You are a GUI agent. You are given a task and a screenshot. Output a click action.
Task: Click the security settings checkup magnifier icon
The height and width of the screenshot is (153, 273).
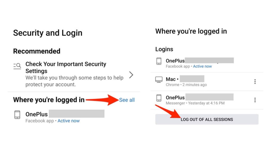click(17, 66)
